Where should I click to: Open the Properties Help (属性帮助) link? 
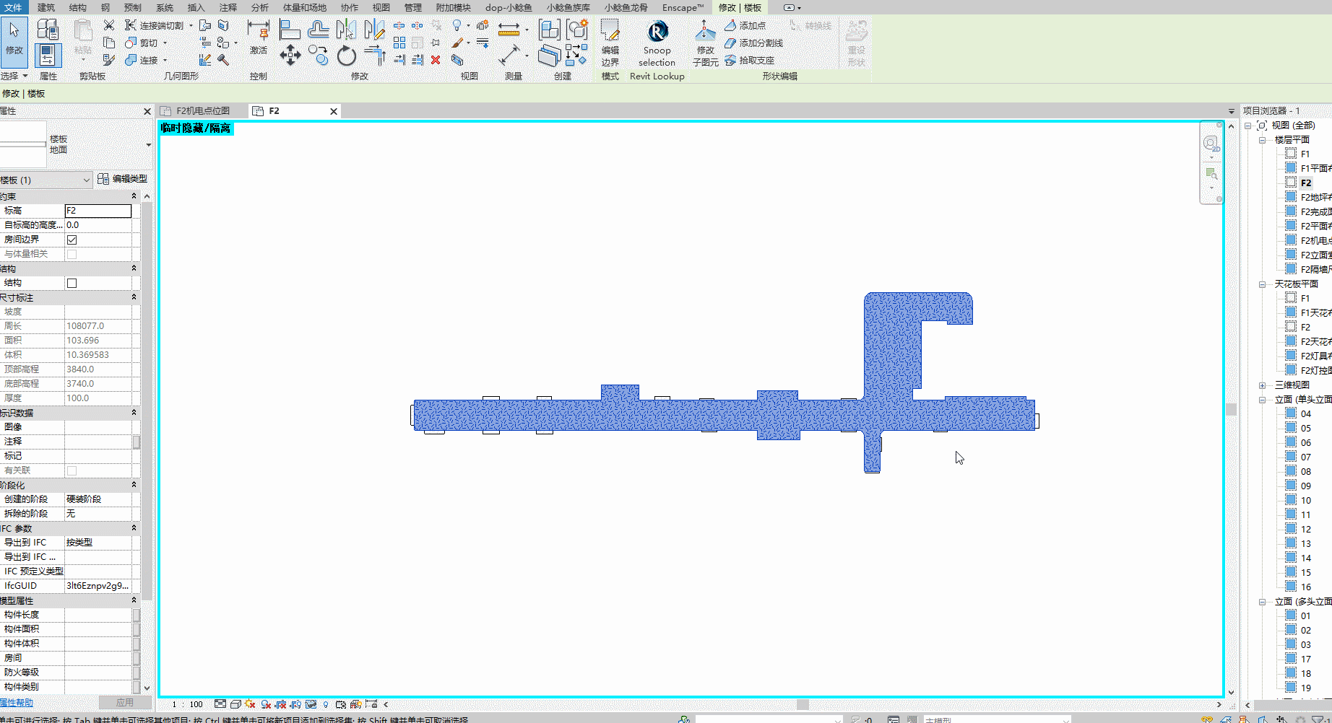coord(17,703)
